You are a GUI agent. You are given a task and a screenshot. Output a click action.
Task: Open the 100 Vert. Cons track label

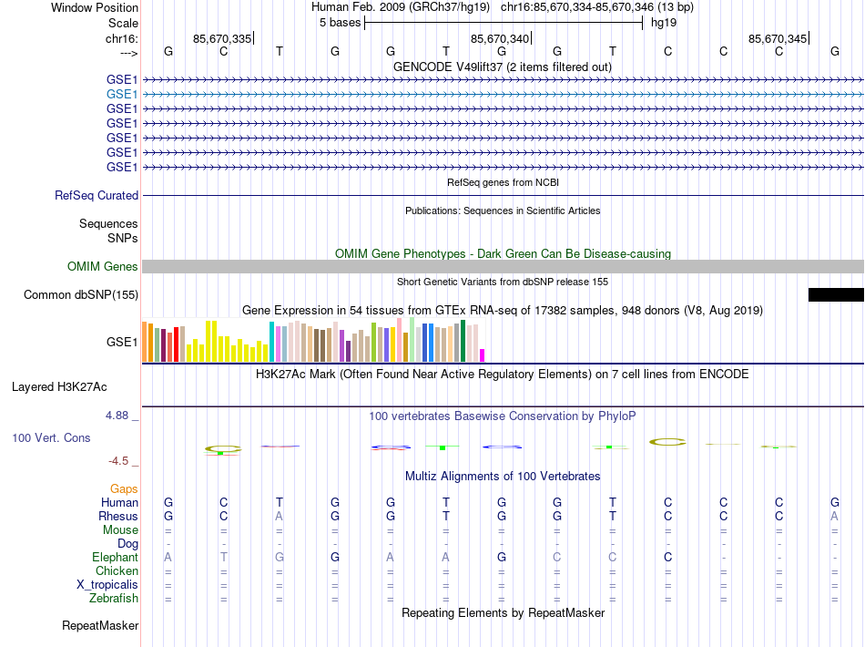(51, 437)
